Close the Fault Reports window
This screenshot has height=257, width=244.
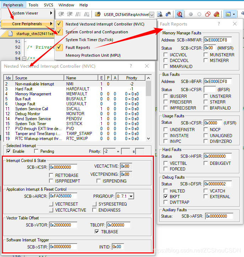[235, 24]
